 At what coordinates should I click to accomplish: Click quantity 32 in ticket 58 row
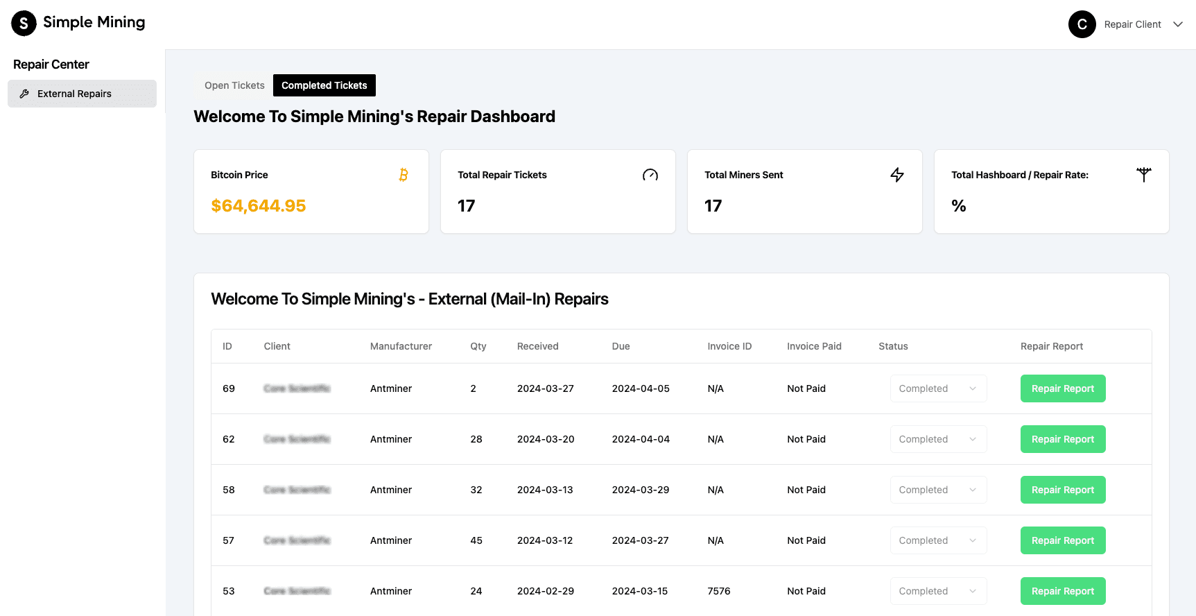coord(476,490)
